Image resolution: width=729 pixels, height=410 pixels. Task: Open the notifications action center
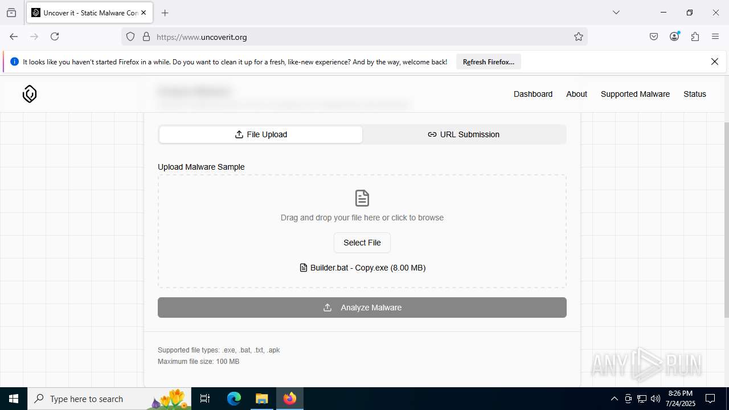click(710, 399)
